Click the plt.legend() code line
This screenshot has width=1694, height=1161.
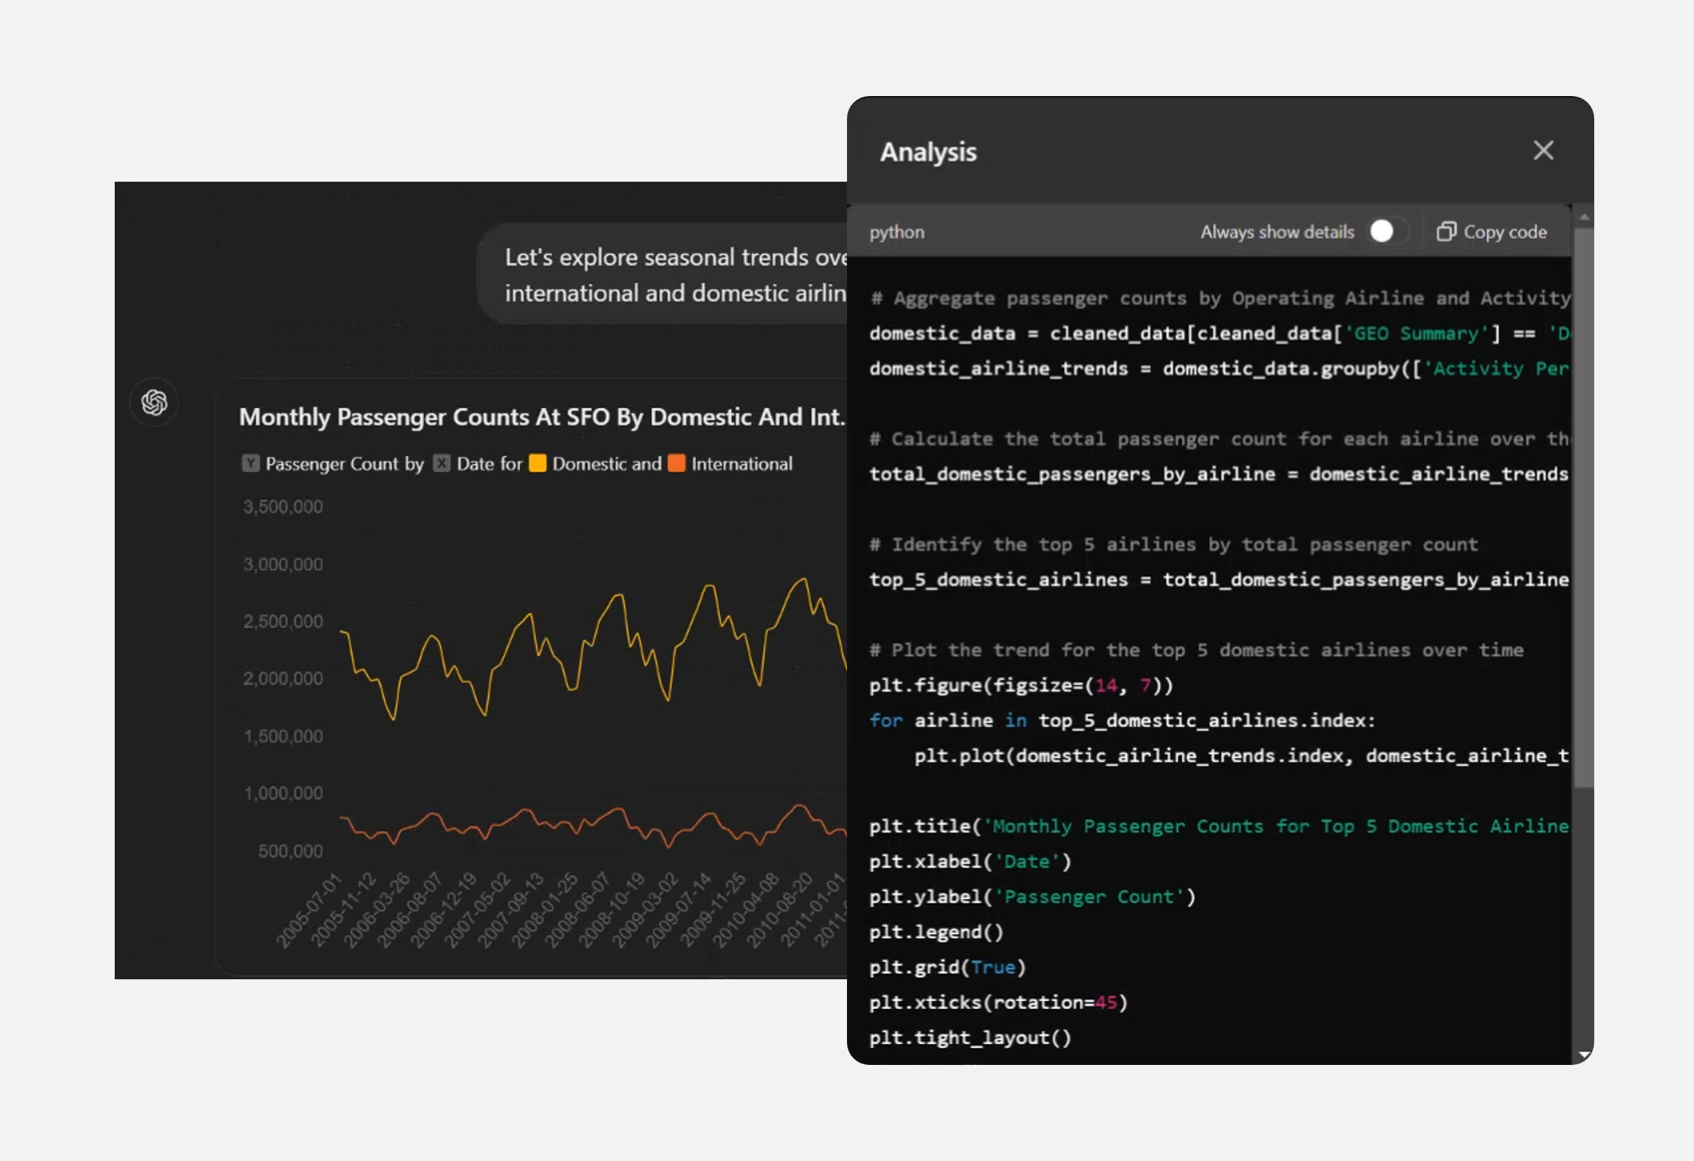pyautogui.click(x=936, y=932)
